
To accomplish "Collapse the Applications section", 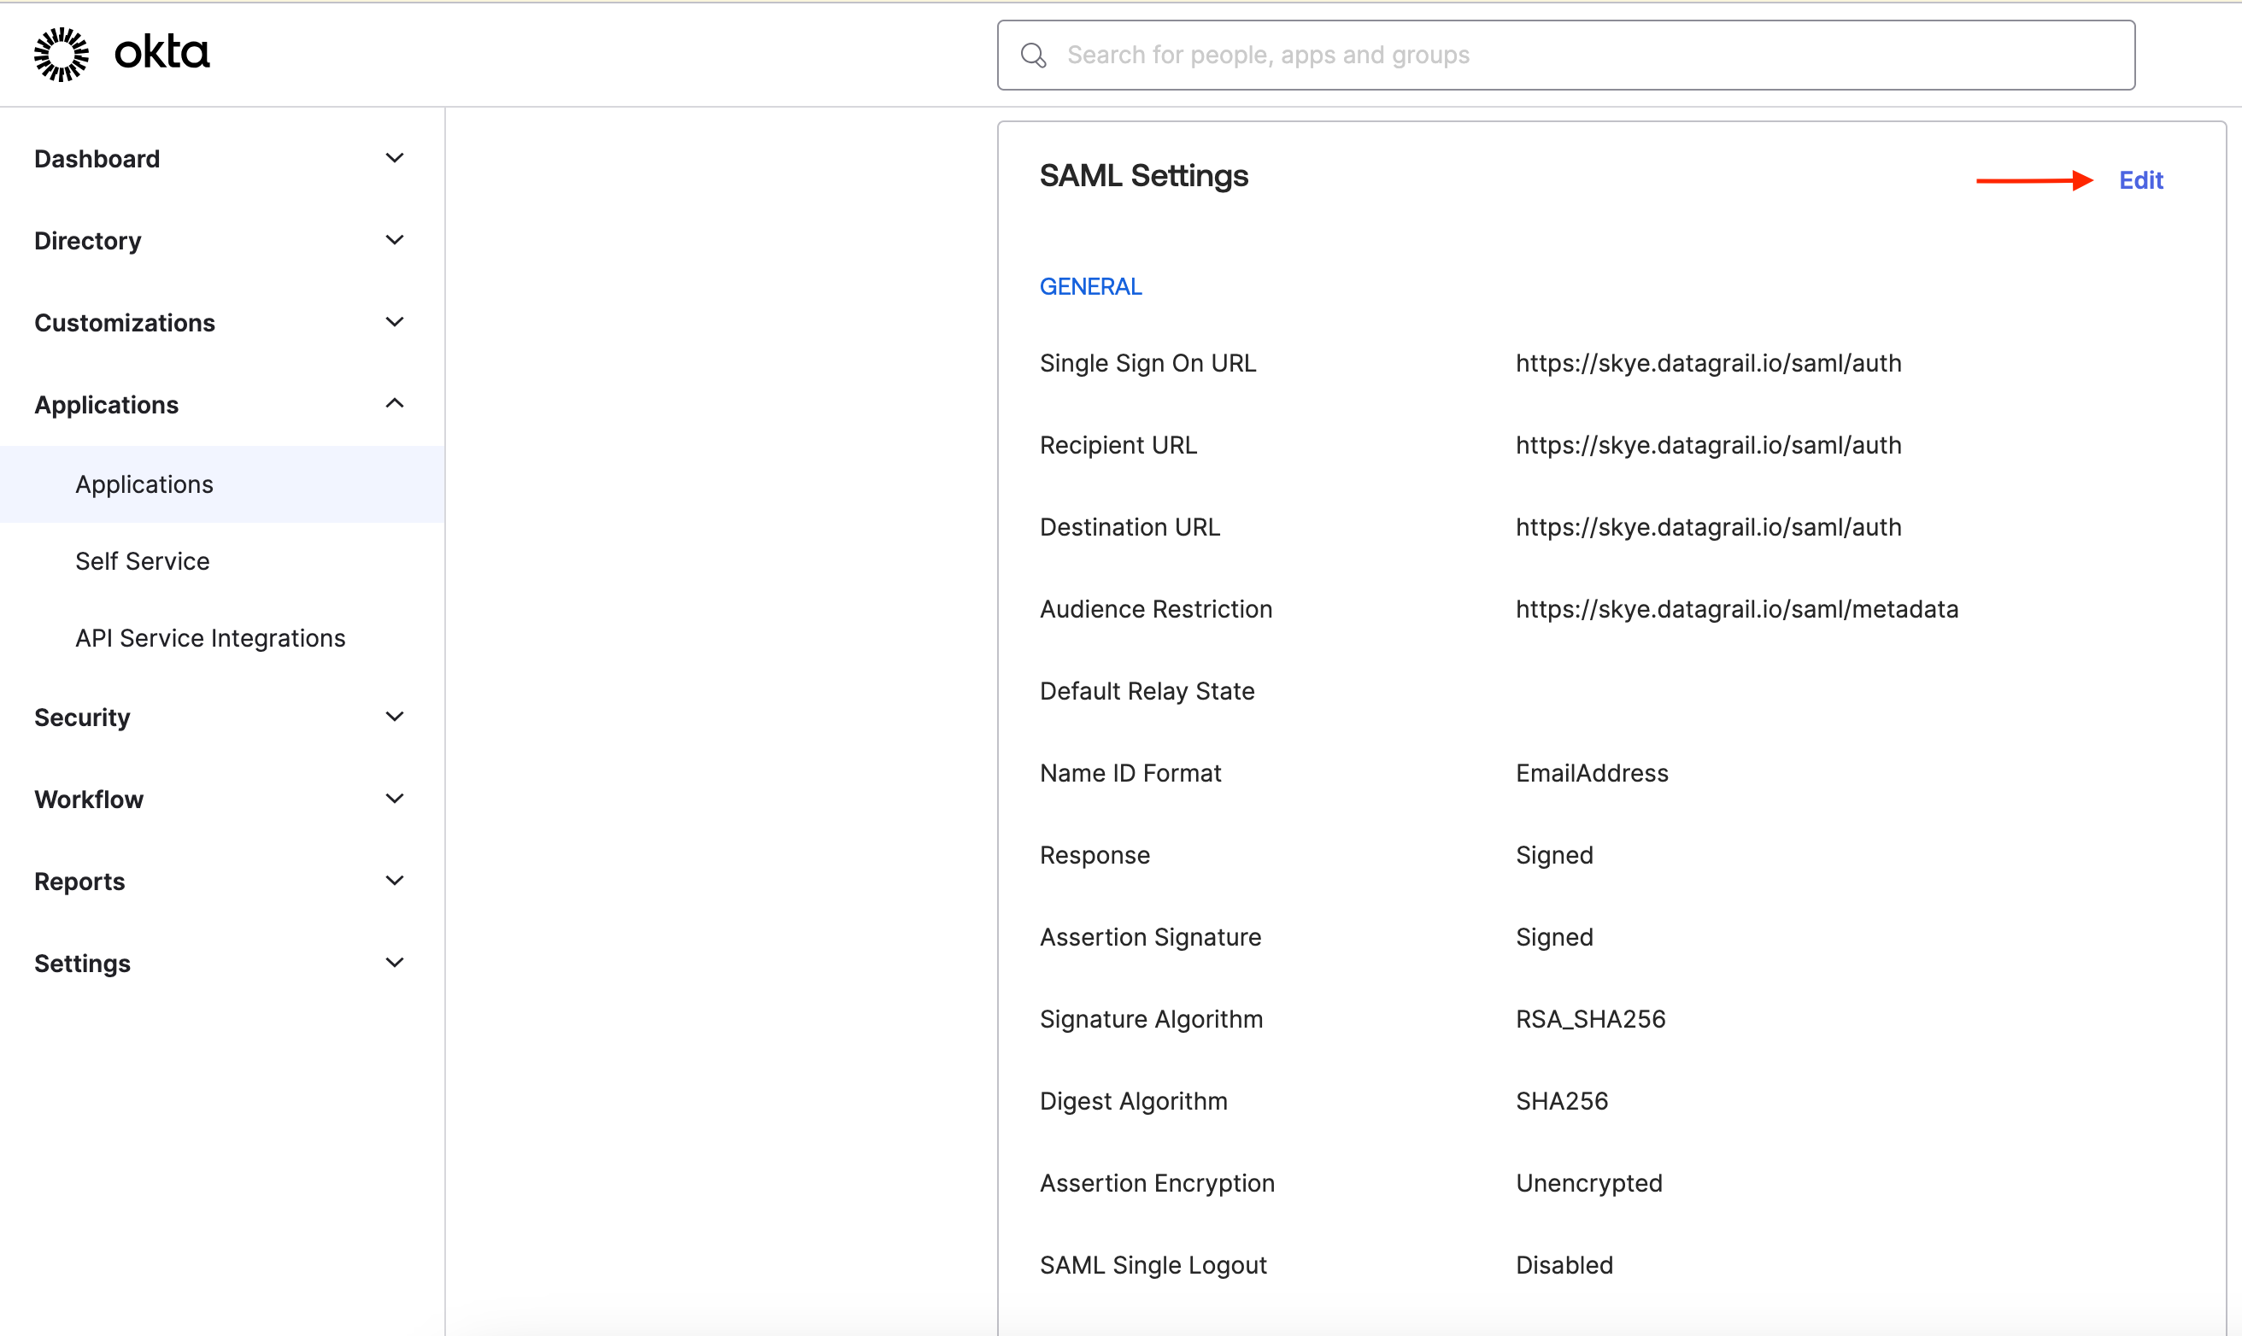I will click(395, 402).
